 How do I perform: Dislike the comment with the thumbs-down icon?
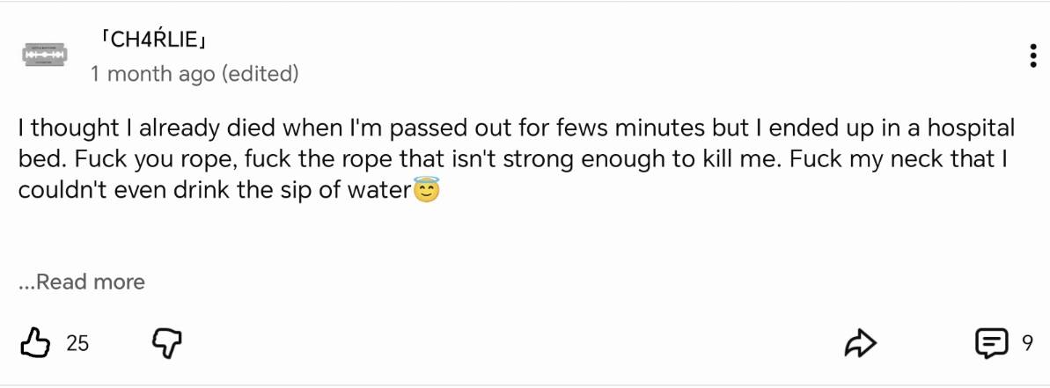tap(167, 342)
